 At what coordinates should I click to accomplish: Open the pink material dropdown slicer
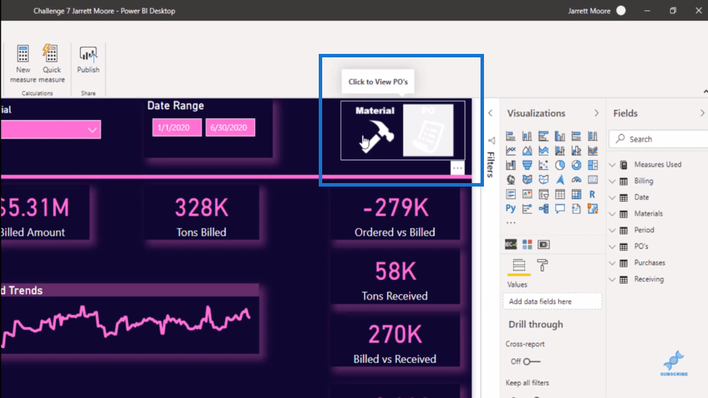(x=50, y=129)
